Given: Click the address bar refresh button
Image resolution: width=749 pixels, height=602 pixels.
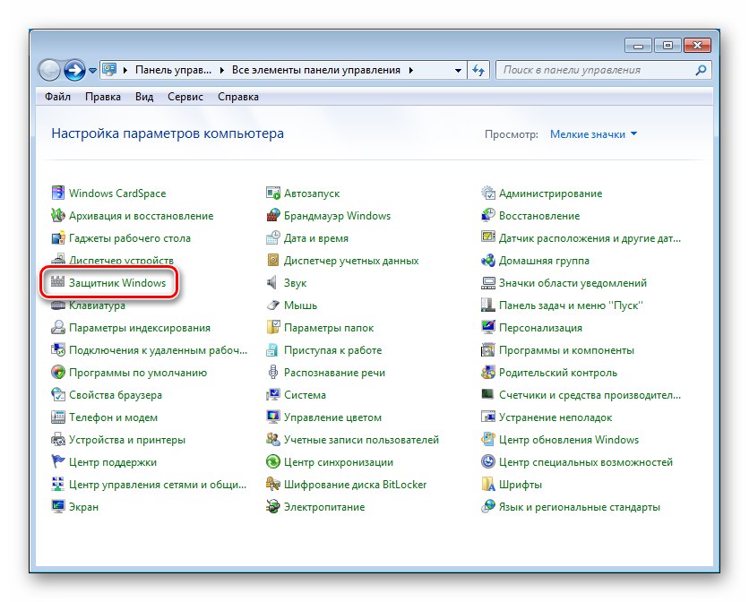Looking at the screenshot, I should [478, 70].
